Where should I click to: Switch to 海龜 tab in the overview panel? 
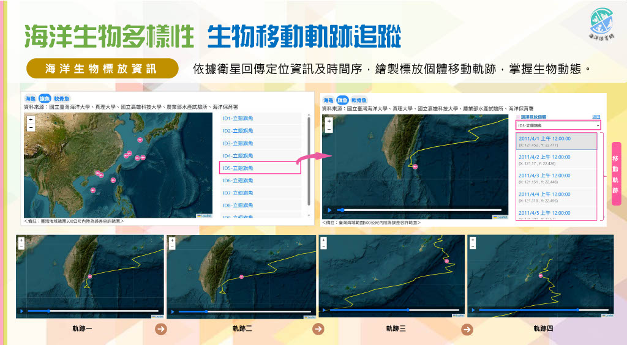[31, 98]
